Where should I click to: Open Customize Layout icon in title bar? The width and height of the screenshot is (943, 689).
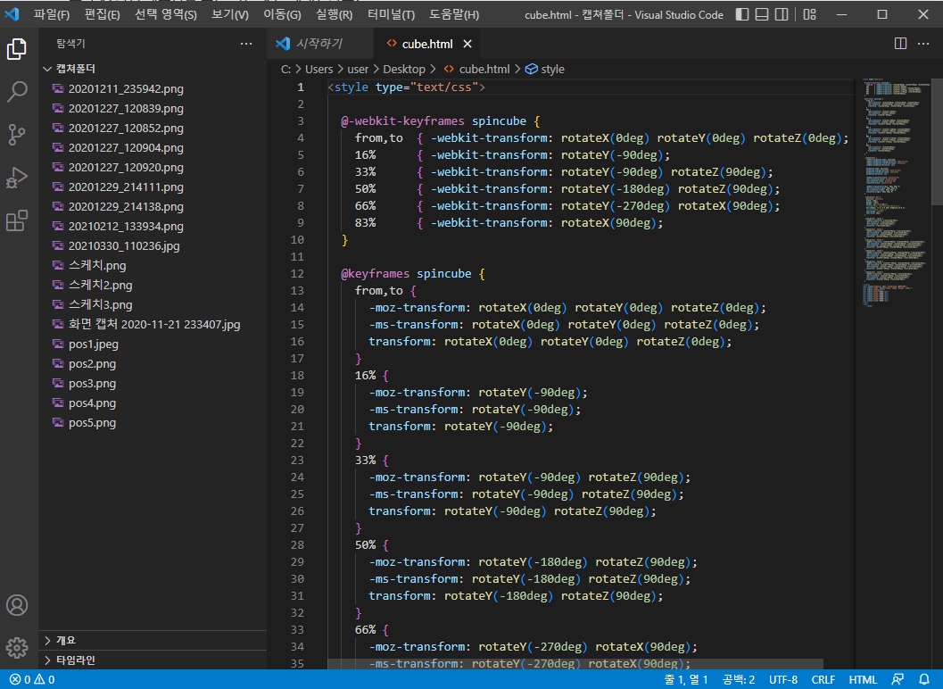[810, 14]
